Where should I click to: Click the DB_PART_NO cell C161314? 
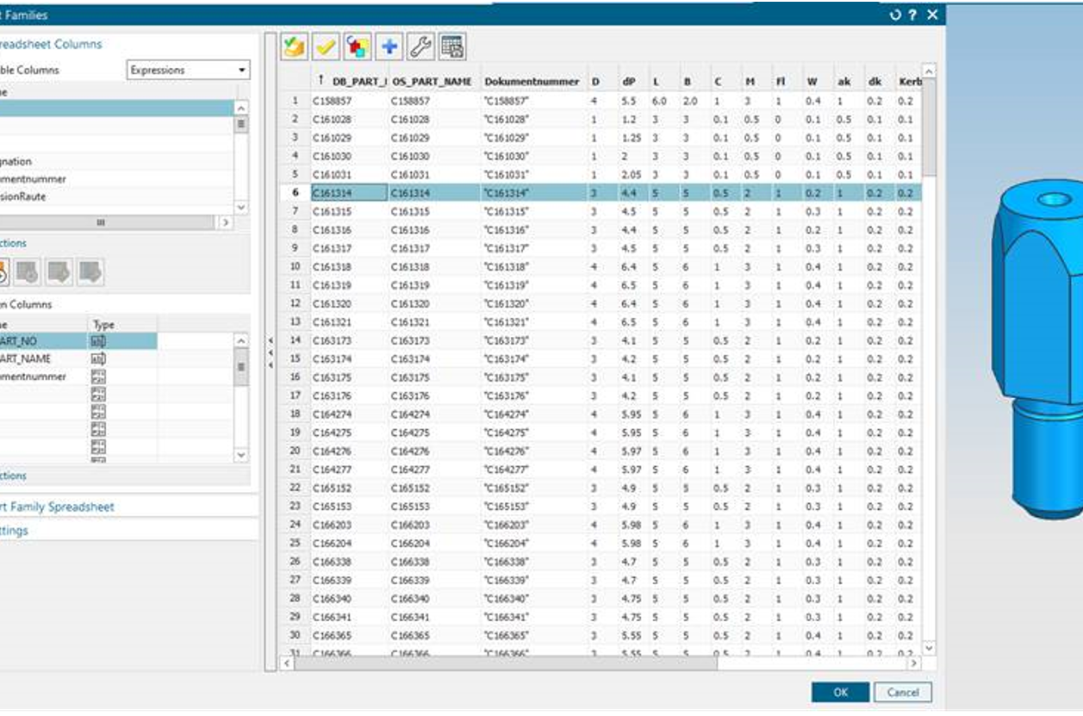[x=348, y=194]
